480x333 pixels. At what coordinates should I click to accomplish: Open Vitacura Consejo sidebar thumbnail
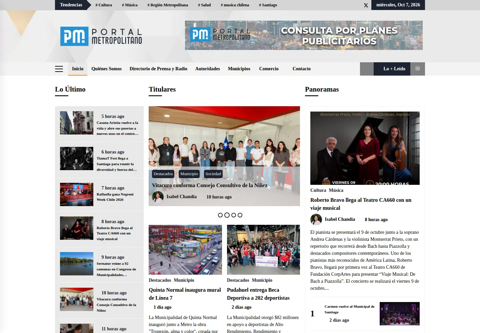[x=77, y=299]
